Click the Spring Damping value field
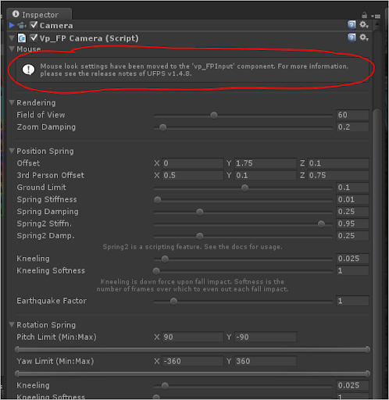 click(x=352, y=212)
